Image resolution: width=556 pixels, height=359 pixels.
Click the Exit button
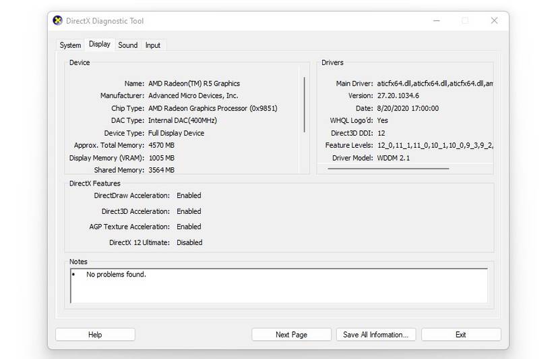coord(461,335)
